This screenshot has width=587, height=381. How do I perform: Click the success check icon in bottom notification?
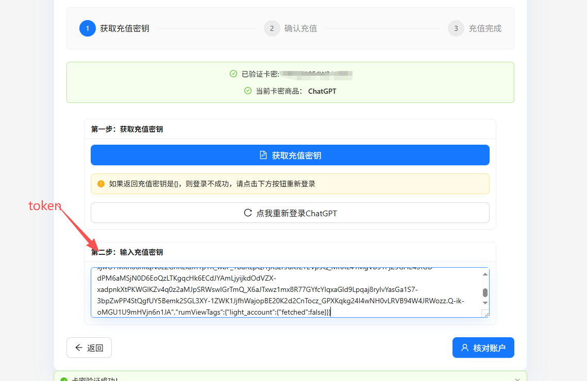coord(64,379)
